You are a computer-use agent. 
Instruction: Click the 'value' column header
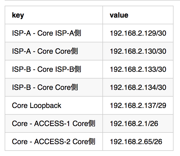click(119, 15)
